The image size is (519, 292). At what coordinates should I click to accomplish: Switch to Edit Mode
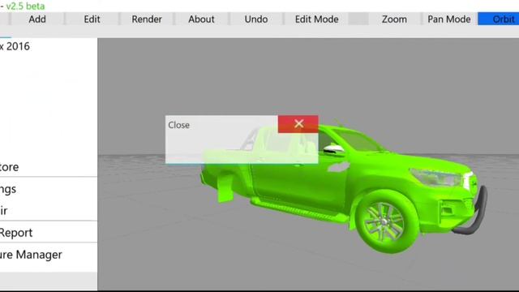pyautogui.click(x=316, y=19)
